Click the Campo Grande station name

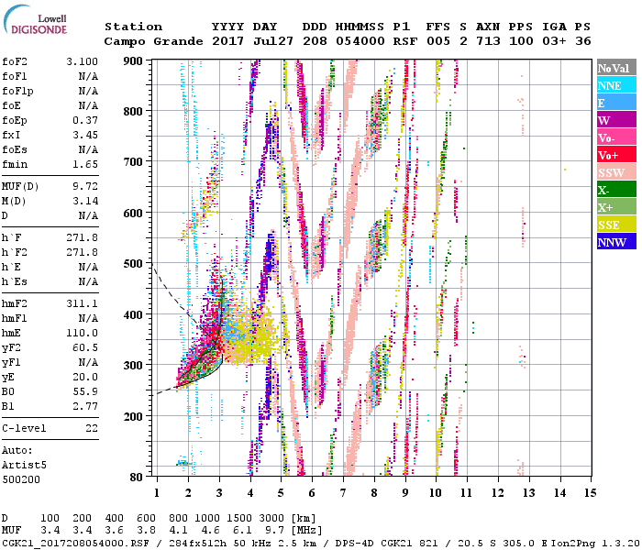pos(151,41)
